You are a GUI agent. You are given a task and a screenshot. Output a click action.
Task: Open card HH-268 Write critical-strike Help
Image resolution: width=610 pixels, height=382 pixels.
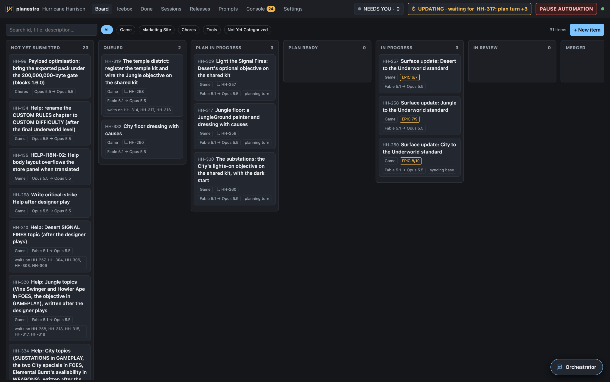click(50, 203)
